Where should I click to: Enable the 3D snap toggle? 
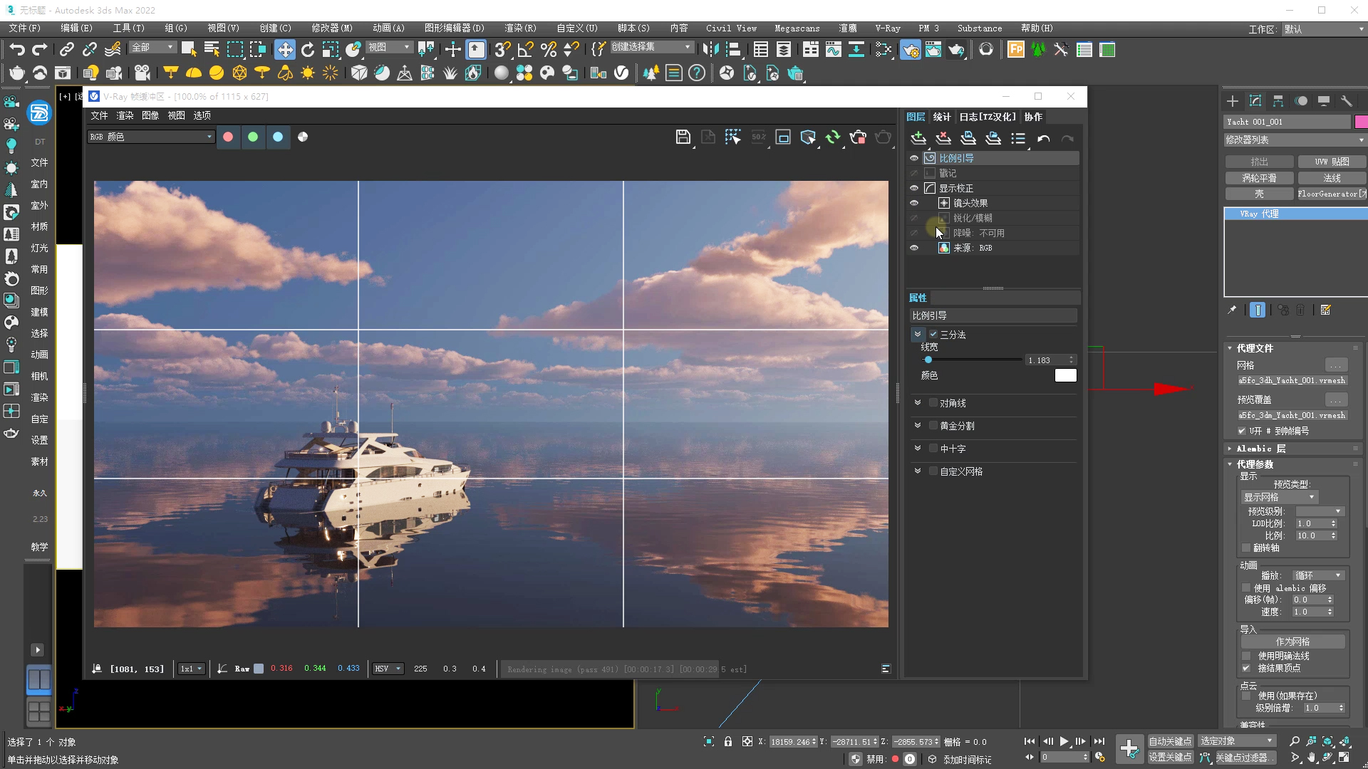[502, 50]
